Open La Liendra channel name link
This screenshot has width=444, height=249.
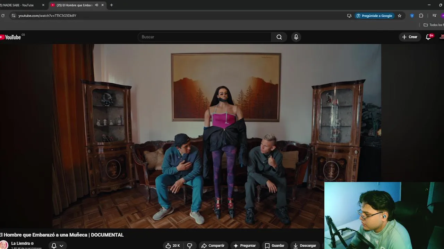click(20, 243)
